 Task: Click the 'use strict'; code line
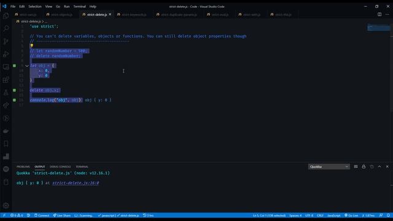44,26
